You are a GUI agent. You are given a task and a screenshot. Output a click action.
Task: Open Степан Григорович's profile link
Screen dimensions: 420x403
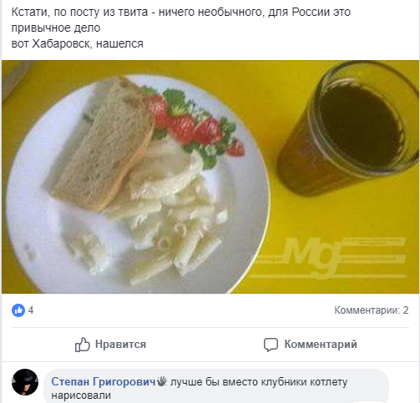click(x=104, y=381)
